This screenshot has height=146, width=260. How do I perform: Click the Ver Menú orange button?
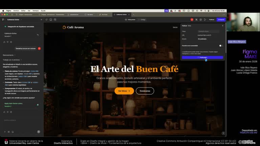click(x=124, y=91)
